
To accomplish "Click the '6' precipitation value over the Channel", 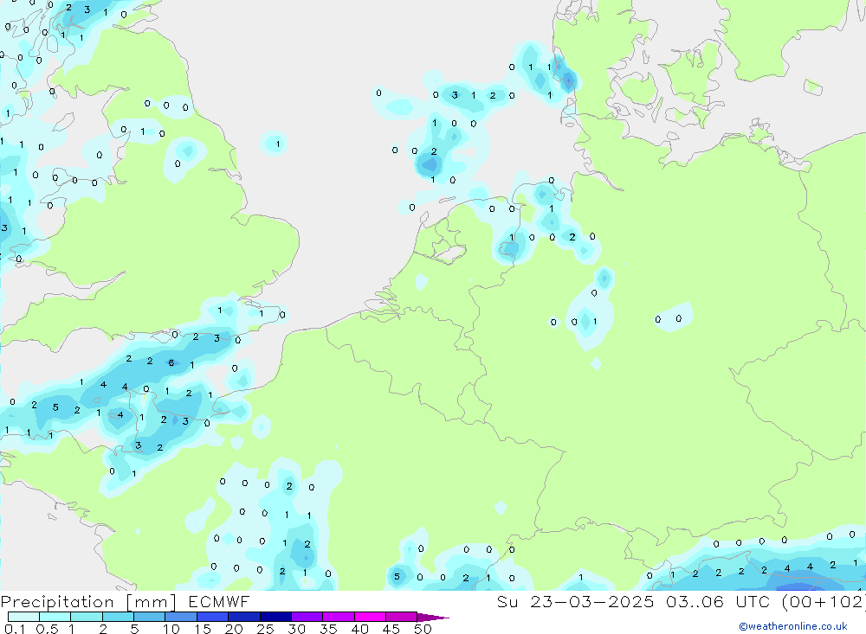I will click(x=171, y=362).
